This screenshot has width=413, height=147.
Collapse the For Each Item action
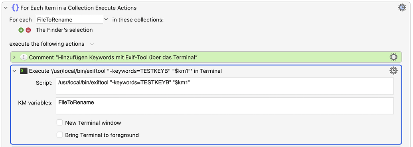pos(6,8)
